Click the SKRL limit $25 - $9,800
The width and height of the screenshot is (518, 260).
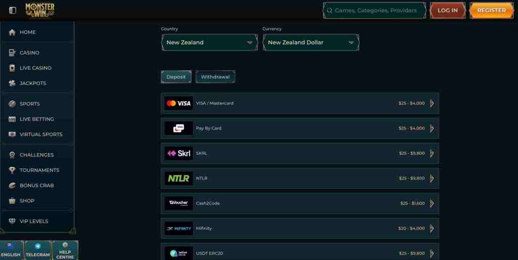pyautogui.click(x=412, y=153)
